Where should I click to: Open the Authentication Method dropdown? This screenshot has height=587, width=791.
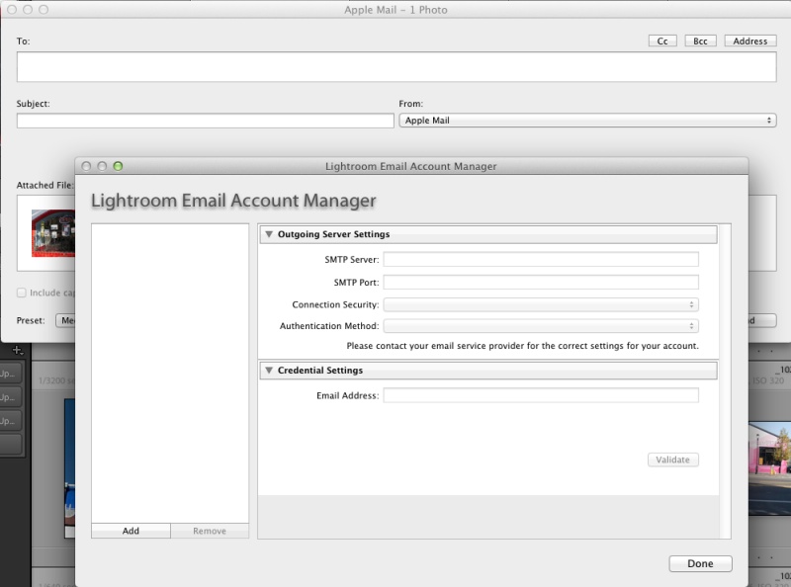[x=541, y=326]
